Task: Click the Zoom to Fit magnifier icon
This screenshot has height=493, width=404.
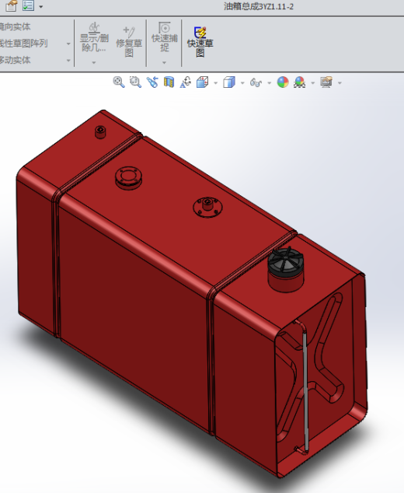Action: [119, 82]
